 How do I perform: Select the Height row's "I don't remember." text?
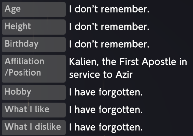[109, 27]
